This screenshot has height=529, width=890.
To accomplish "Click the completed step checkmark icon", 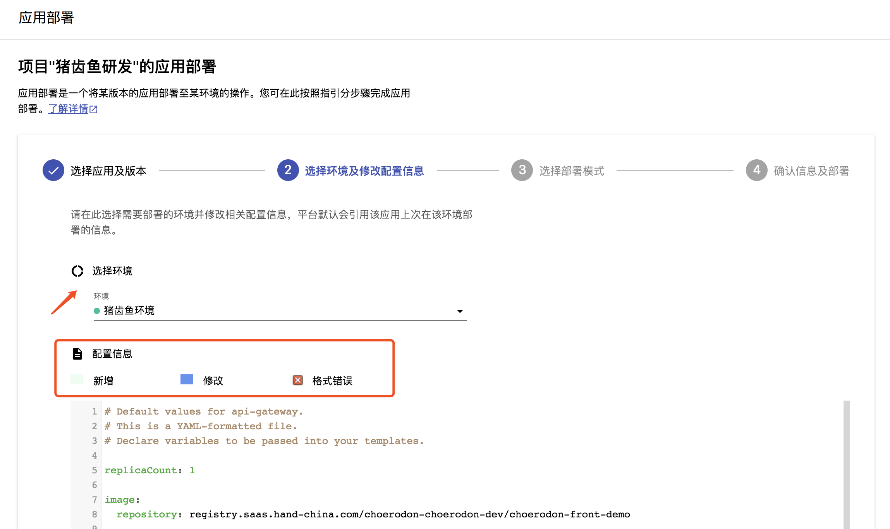I will [53, 170].
